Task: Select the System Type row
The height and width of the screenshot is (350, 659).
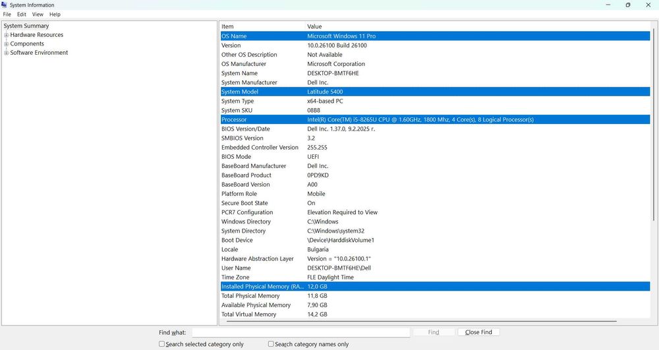Action: tap(436, 101)
